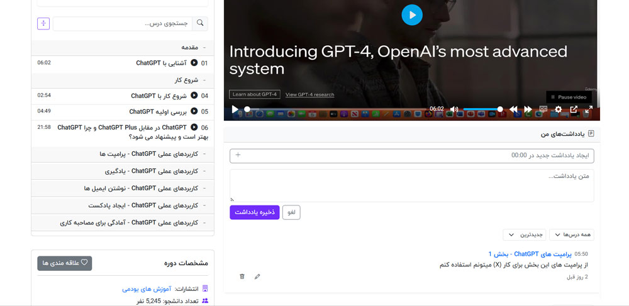Delete the saved note with the trash icon
This screenshot has width=629, height=306.
tap(242, 276)
